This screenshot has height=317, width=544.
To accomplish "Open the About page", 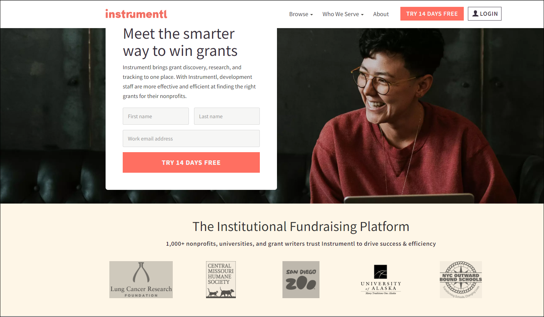I will click(381, 14).
